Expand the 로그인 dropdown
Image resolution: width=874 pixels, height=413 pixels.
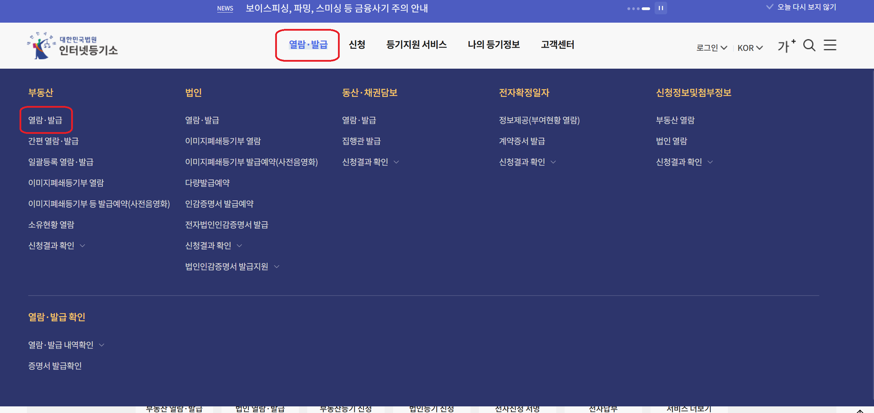(x=711, y=48)
